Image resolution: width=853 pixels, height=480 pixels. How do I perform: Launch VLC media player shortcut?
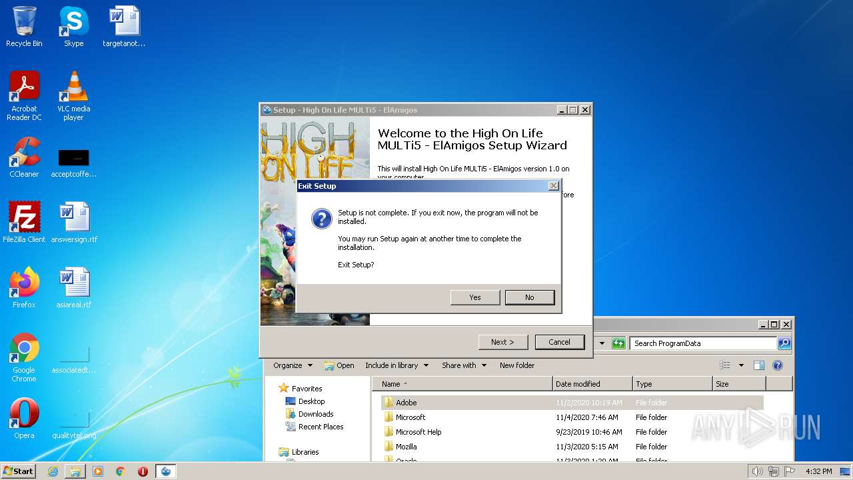pos(74,96)
